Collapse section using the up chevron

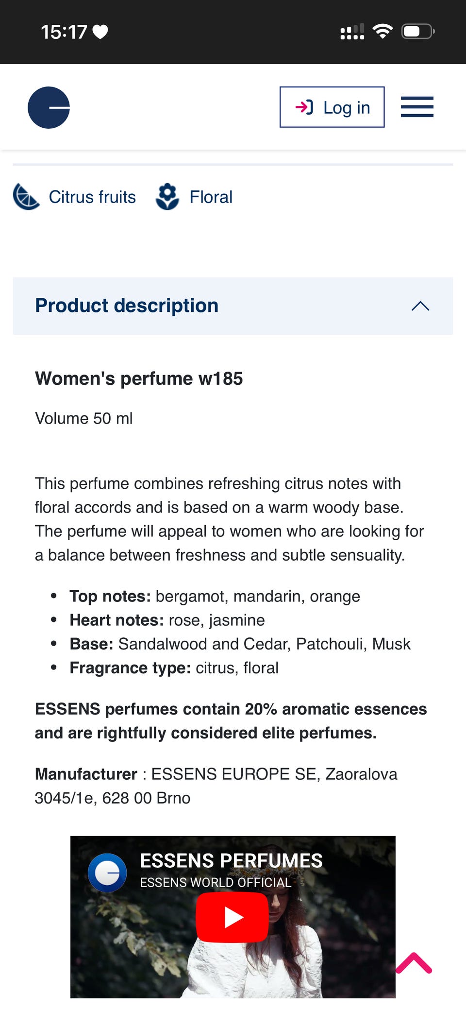420,306
